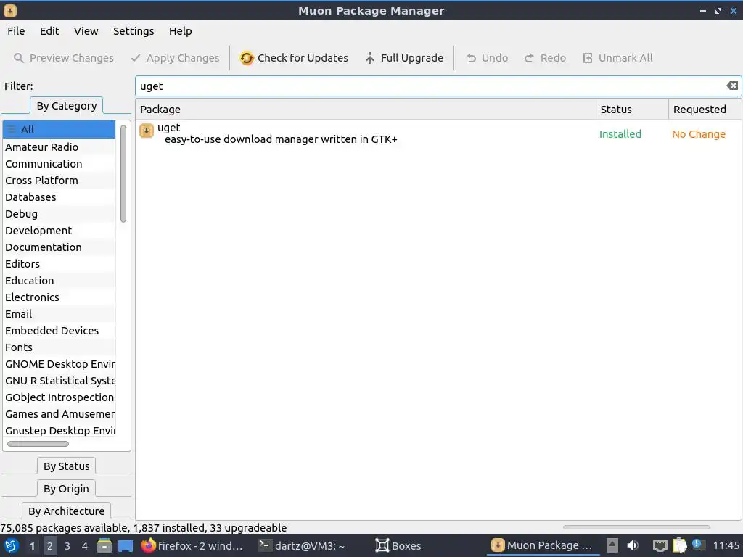Screen dimensions: 743x557
Task: Switch to the By Architecture tab
Action: (66, 511)
